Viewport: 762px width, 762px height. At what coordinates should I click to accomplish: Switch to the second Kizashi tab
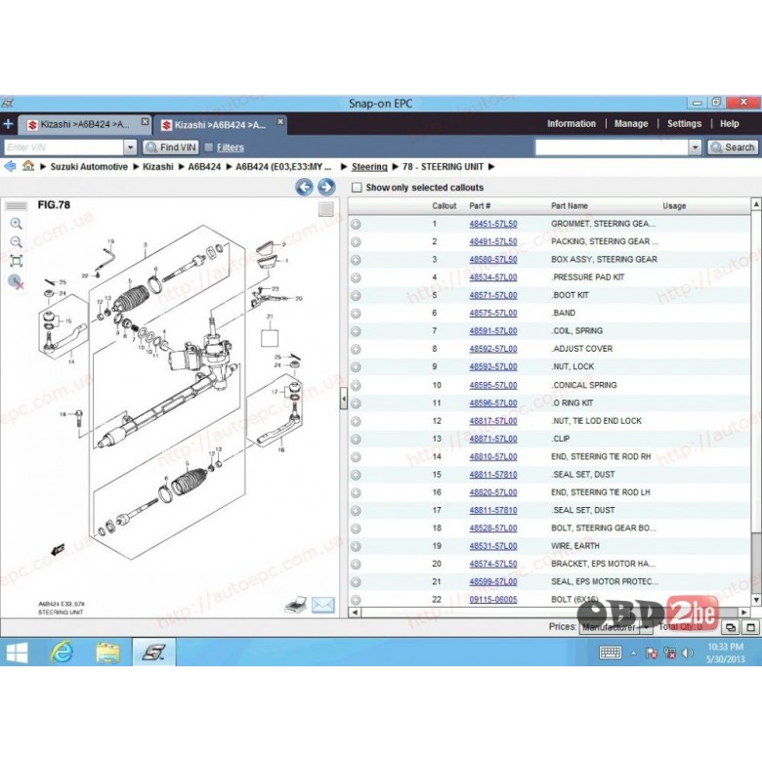click(220, 125)
